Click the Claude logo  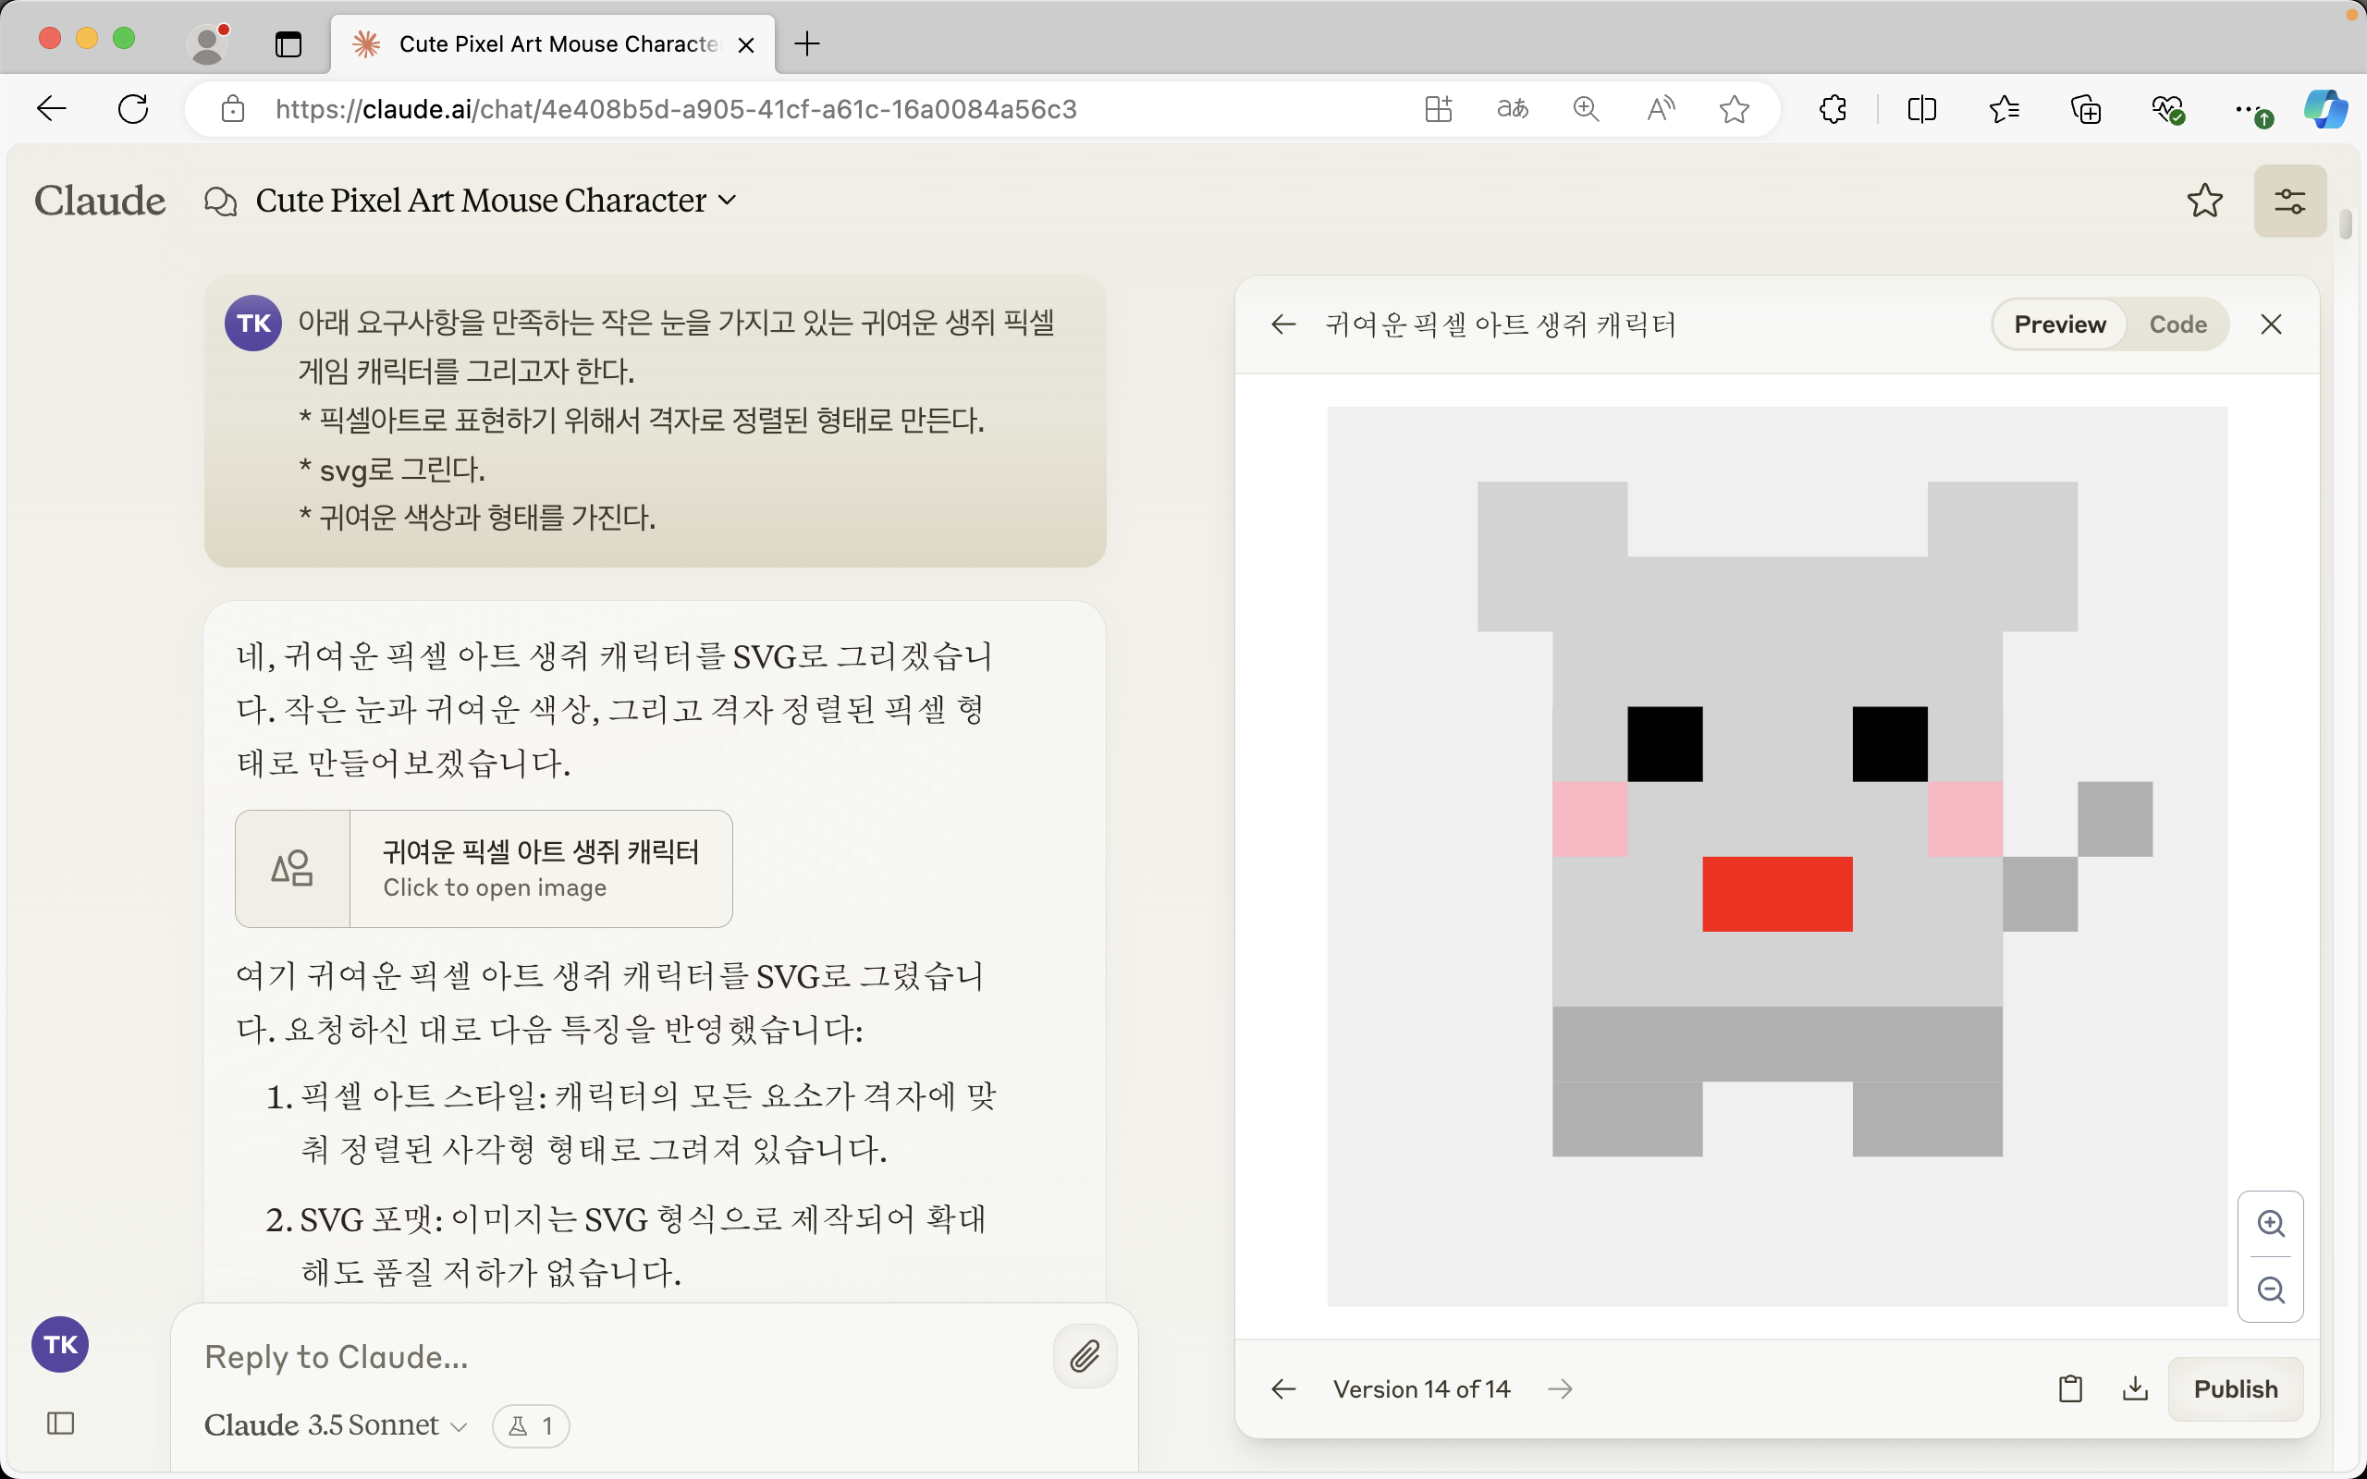(x=100, y=201)
